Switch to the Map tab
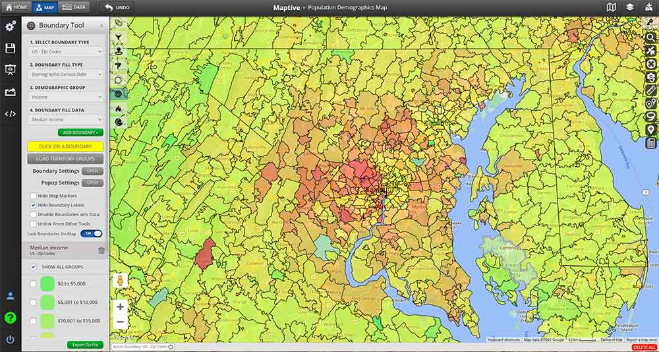Screen dimensions: 659x352 tap(43, 7)
